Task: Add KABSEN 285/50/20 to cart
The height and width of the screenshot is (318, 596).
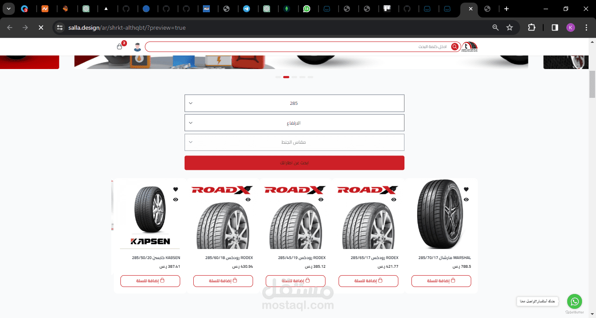Action: [x=150, y=281]
